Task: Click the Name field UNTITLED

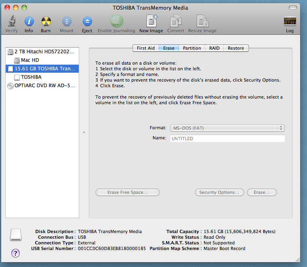Action: point(227,139)
